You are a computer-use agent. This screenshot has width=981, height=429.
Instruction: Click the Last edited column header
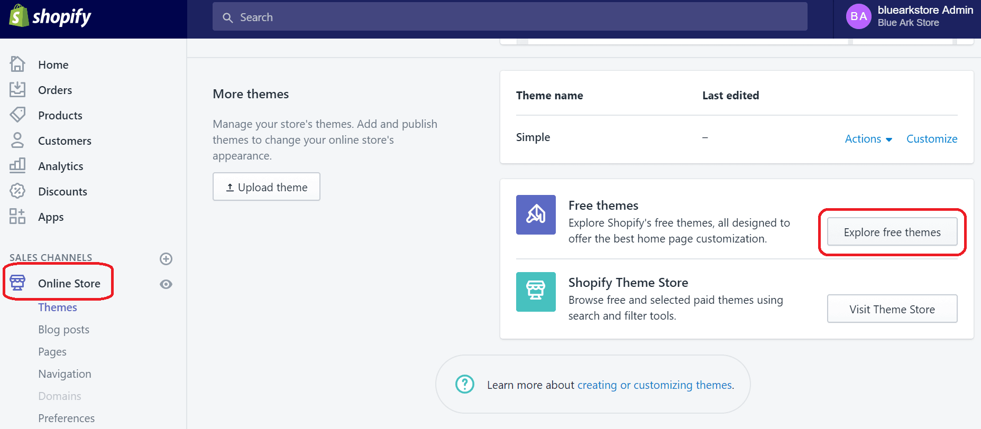coord(730,96)
